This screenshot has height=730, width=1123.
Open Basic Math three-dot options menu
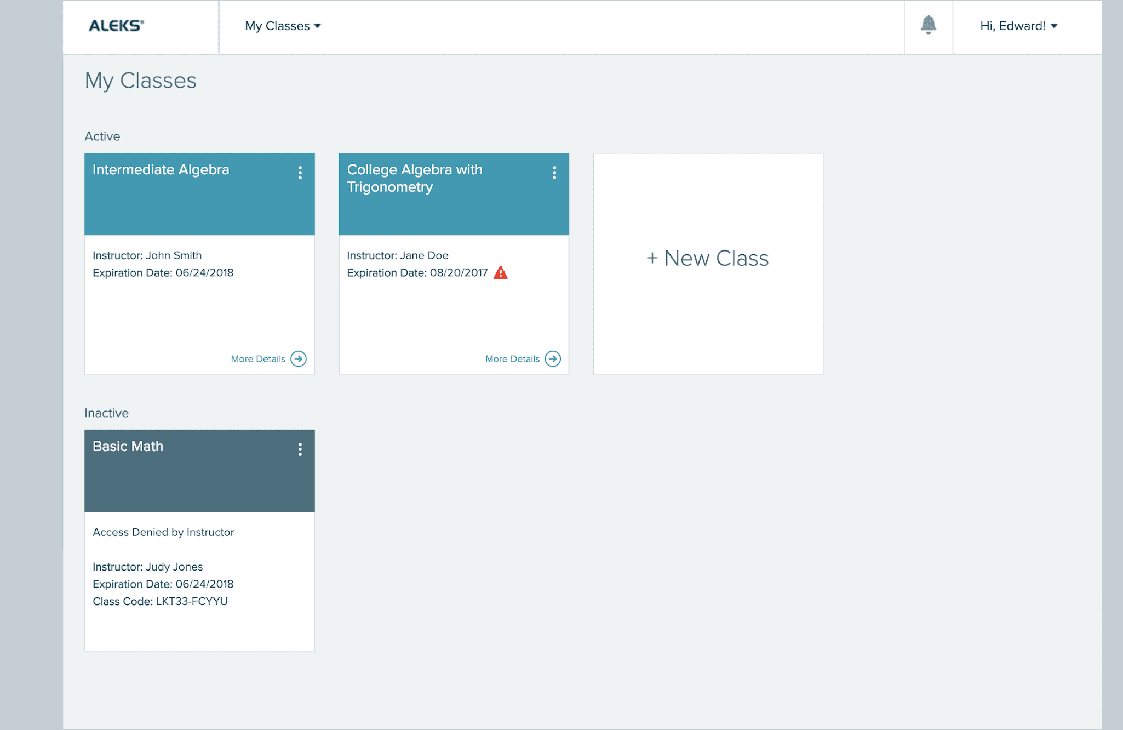[x=300, y=449]
